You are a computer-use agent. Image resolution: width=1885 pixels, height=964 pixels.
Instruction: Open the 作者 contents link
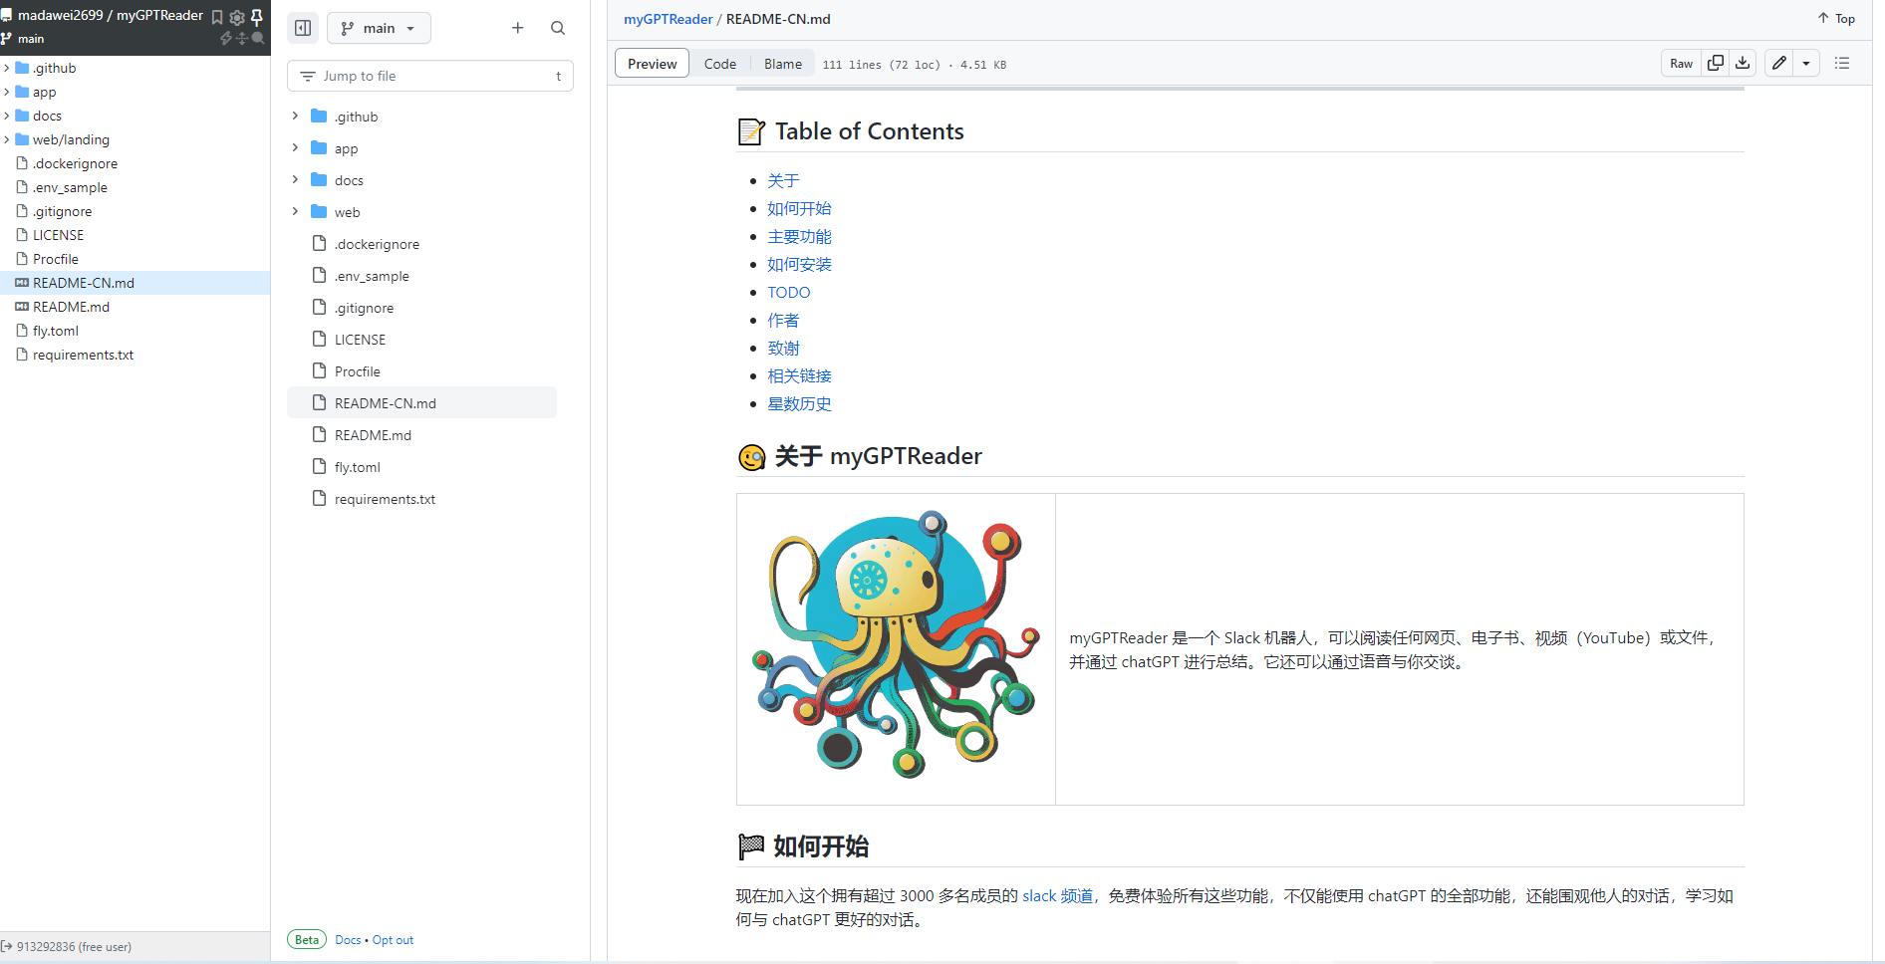783,320
